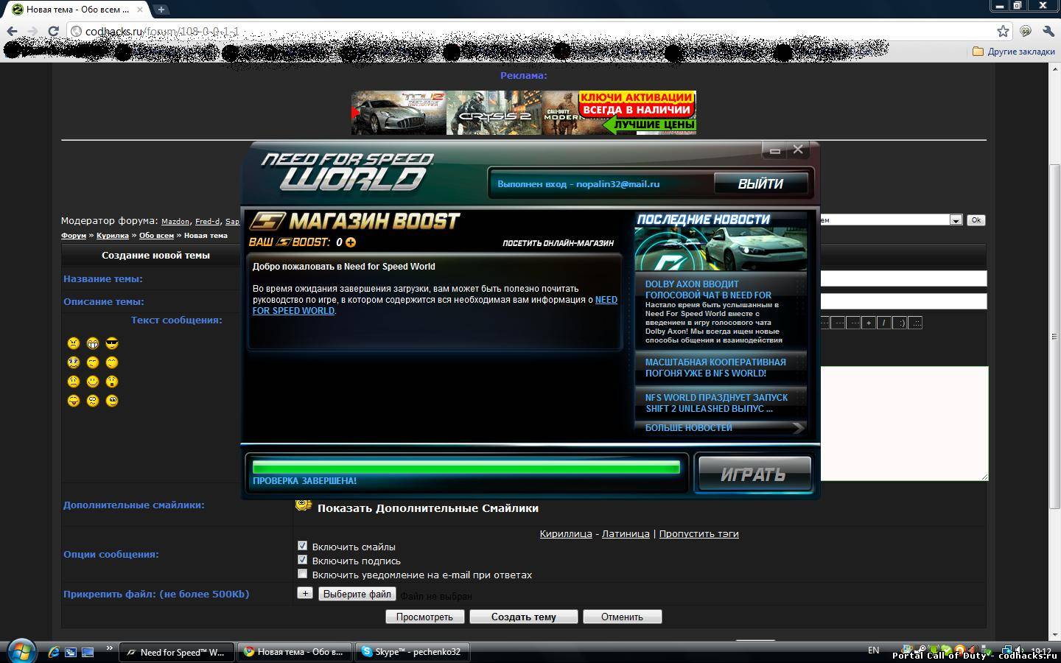Go back with the browser back arrow
Viewport: 1061px width, 663px height.
point(12,31)
